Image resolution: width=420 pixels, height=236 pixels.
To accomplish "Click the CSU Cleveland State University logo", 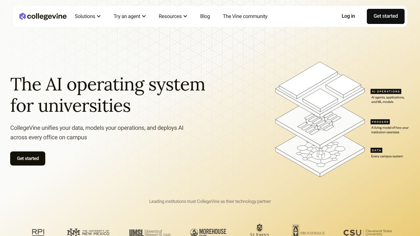I will tap(368, 232).
